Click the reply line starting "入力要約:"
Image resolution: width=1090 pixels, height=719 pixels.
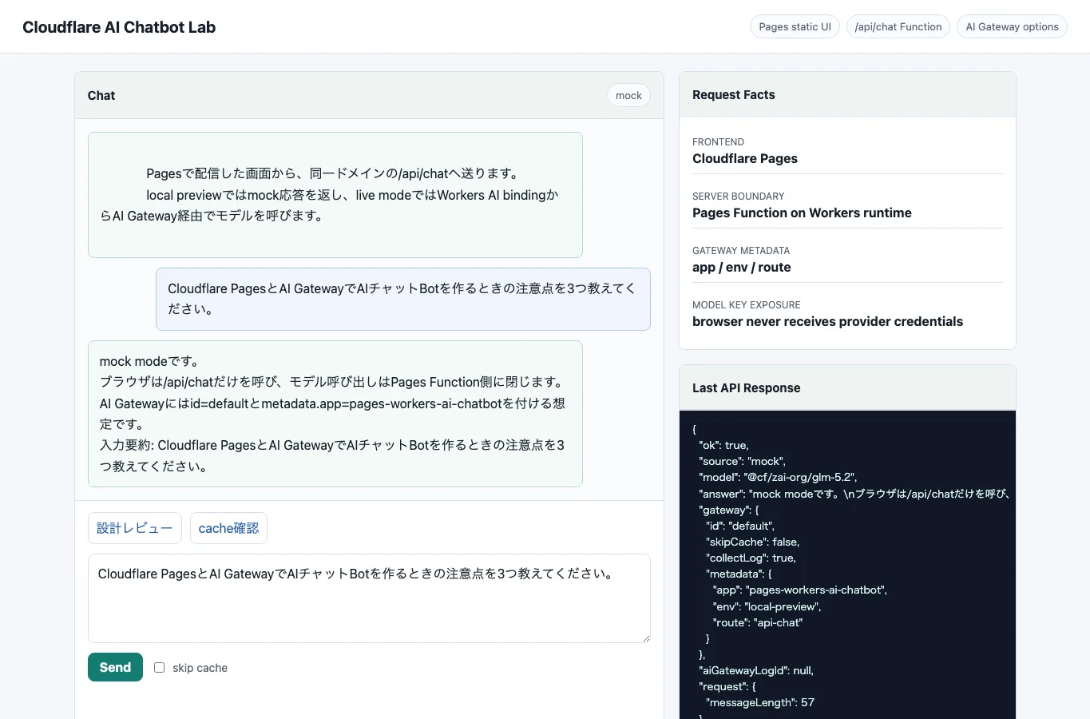(332, 455)
